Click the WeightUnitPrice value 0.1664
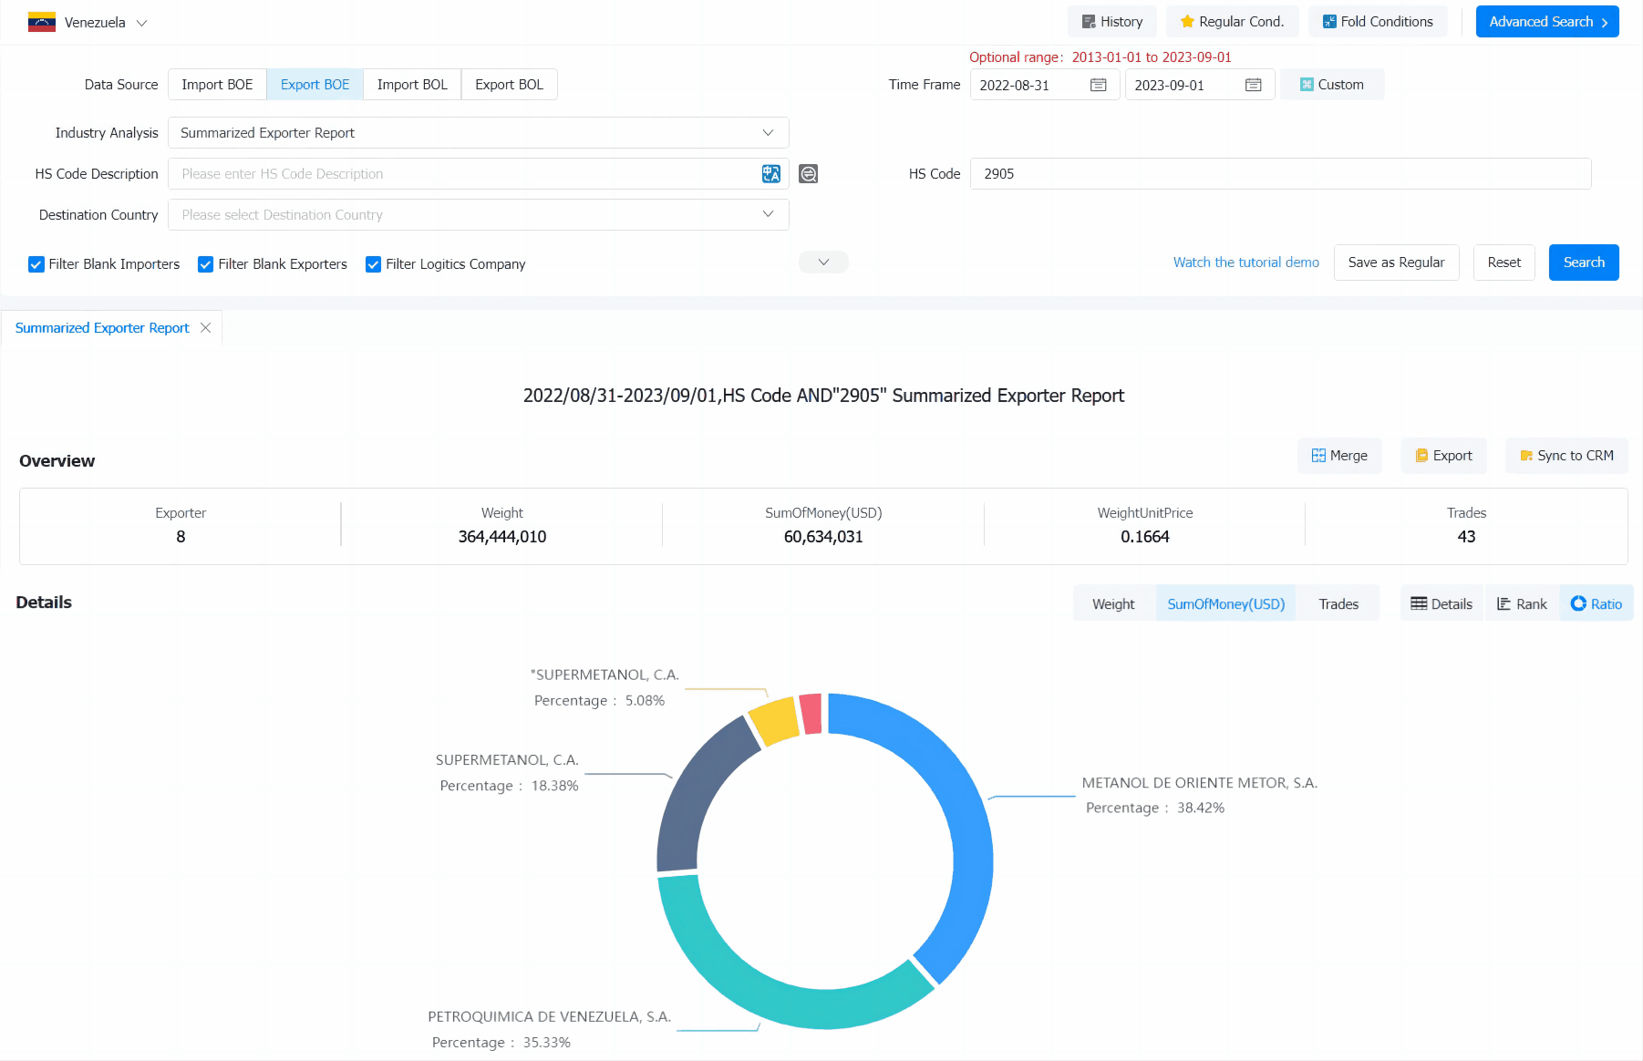This screenshot has width=1643, height=1061. click(1145, 537)
